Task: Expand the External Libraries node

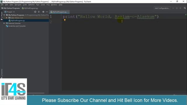Action: pos(4,23)
